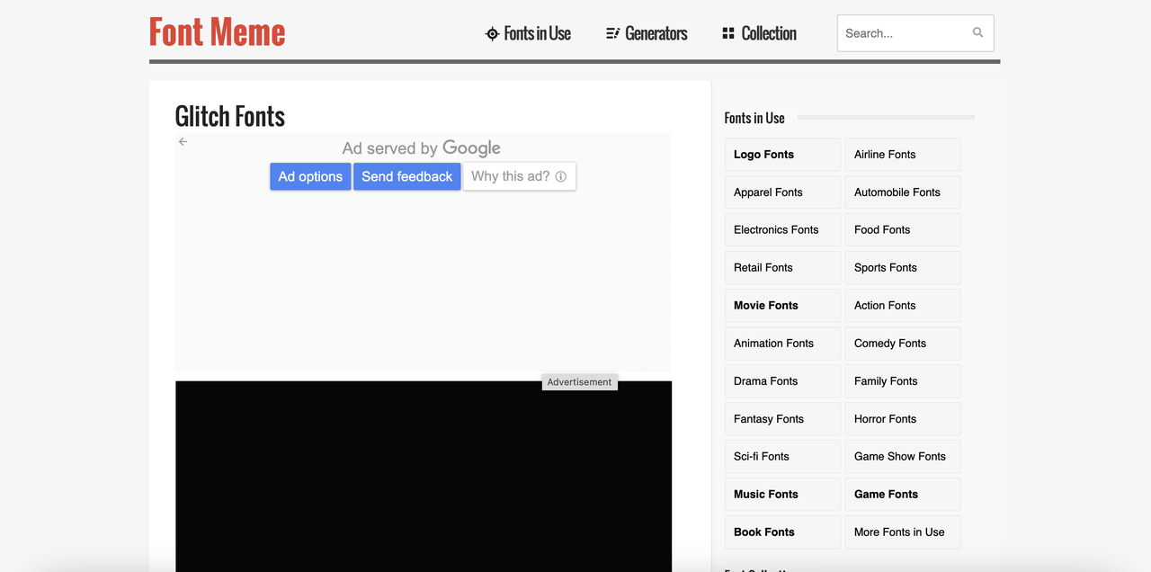Open the Generators menu

point(656,33)
